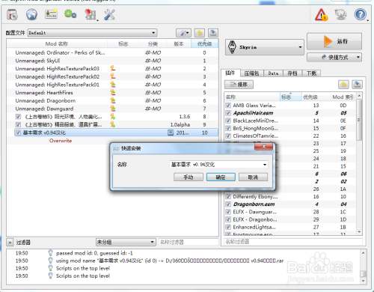374x292 pixels.
Task: Click the 运行 run button
Action: pyautogui.click(x=334, y=41)
